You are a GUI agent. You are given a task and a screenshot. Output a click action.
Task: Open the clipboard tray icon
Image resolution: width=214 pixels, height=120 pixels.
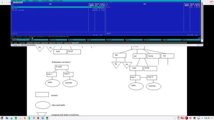(x=178, y=118)
